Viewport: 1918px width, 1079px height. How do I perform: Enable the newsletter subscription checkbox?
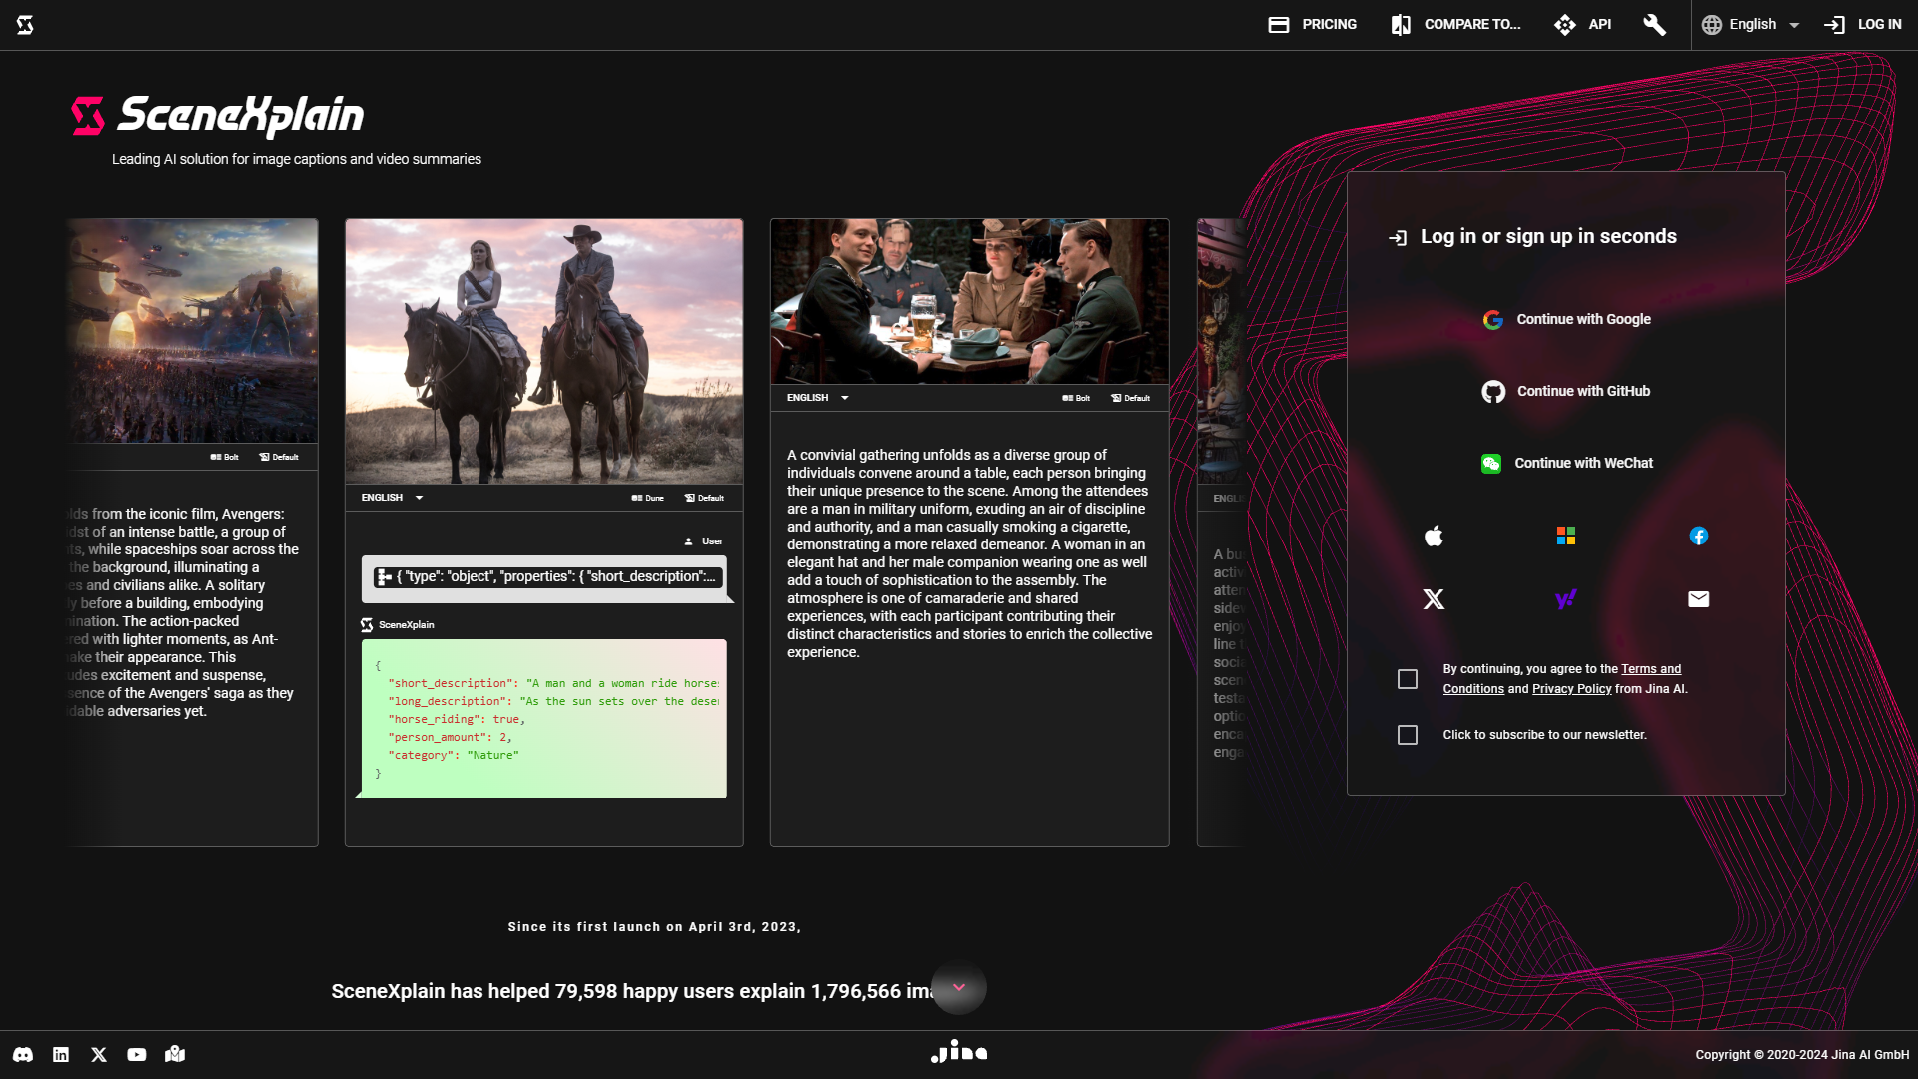point(1409,735)
